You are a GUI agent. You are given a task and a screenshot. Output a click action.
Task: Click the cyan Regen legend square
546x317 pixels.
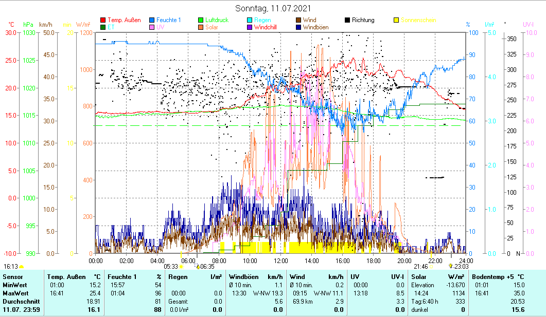[x=250, y=21]
